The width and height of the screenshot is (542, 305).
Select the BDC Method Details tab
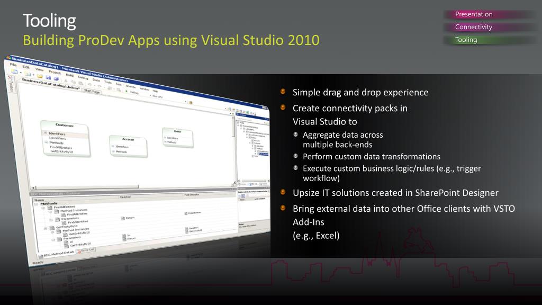tap(56, 254)
